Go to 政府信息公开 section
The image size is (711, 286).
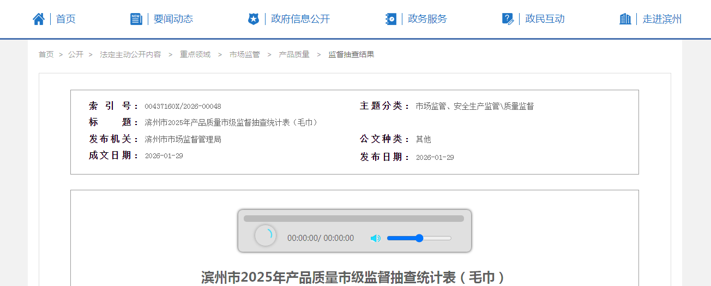(x=300, y=19)
